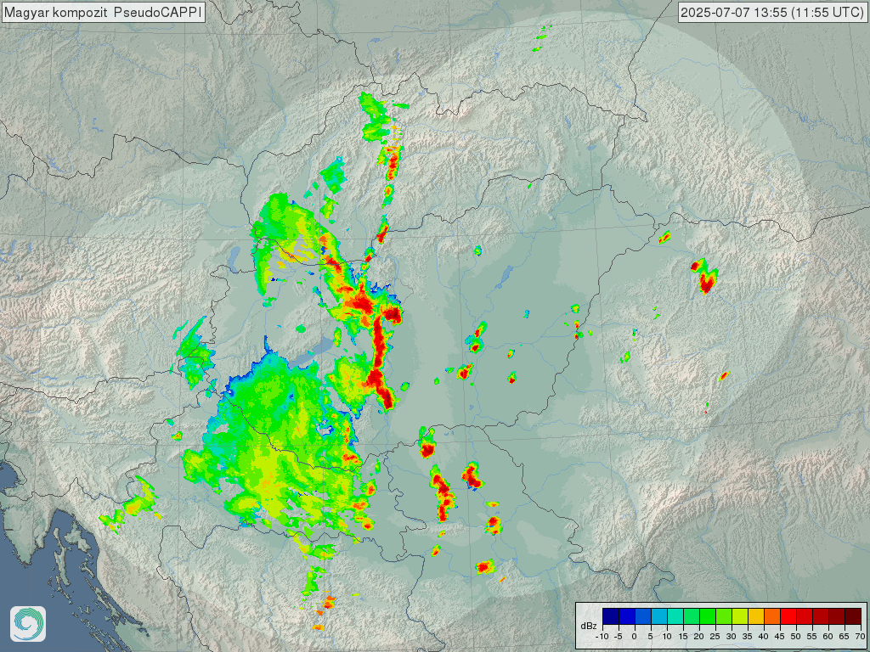Pick the pure blue -5 to 0 swatch
The width and height of the screenshot is (870, 652).
(x=627, y=616)
